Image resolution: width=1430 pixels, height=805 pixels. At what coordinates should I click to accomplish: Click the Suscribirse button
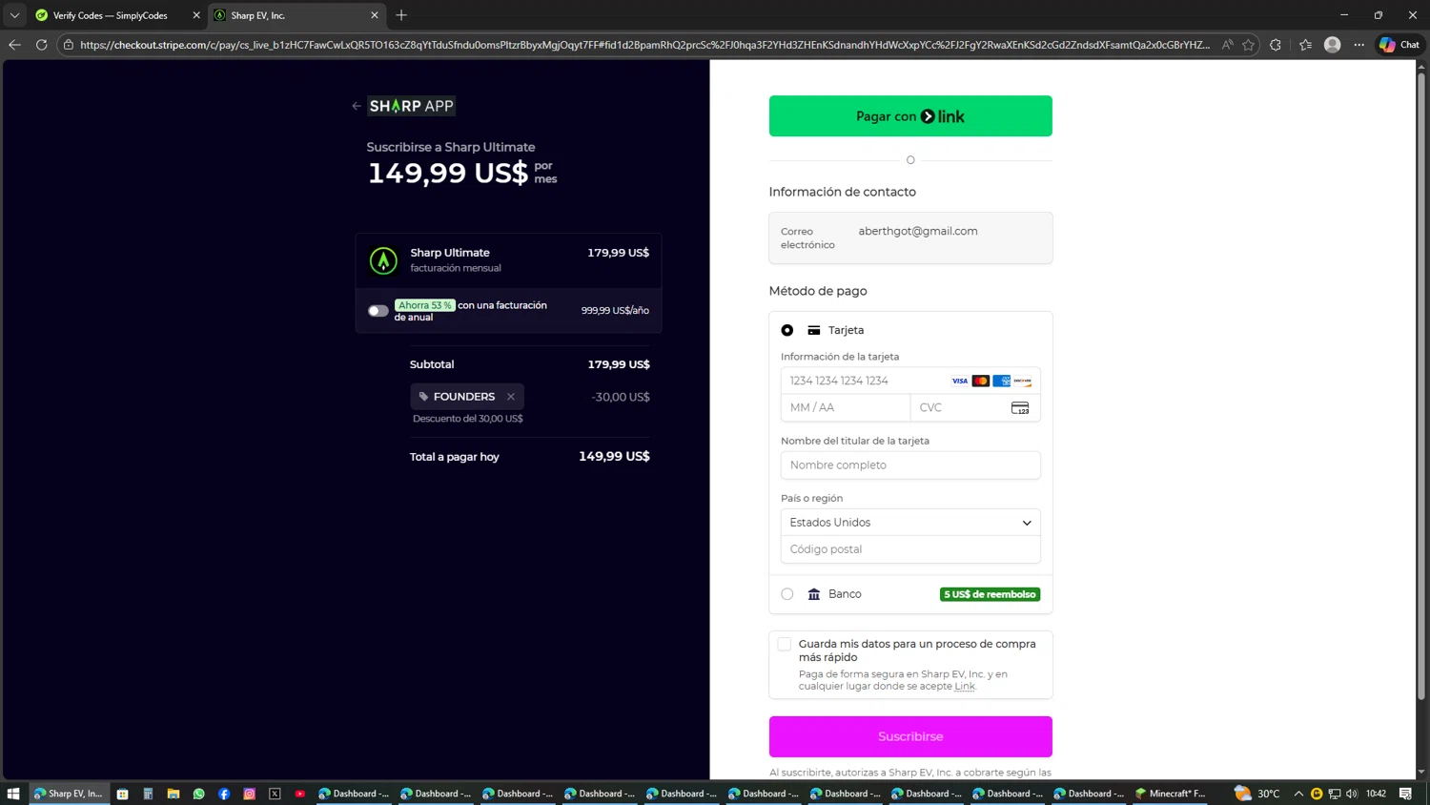click(910, 736)
